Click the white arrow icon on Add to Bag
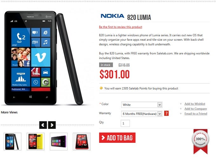216x158 pixels. (103, 138)
